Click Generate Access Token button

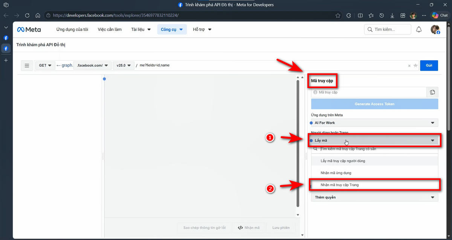374,104
